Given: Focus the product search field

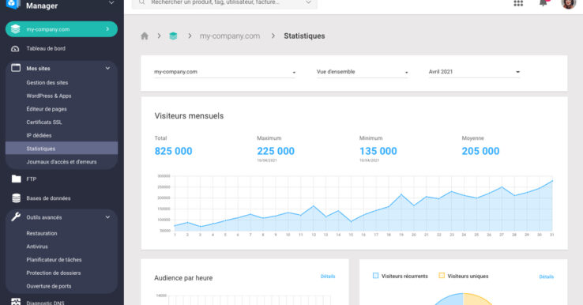Looking at the screenshot, I should [224, 4].
